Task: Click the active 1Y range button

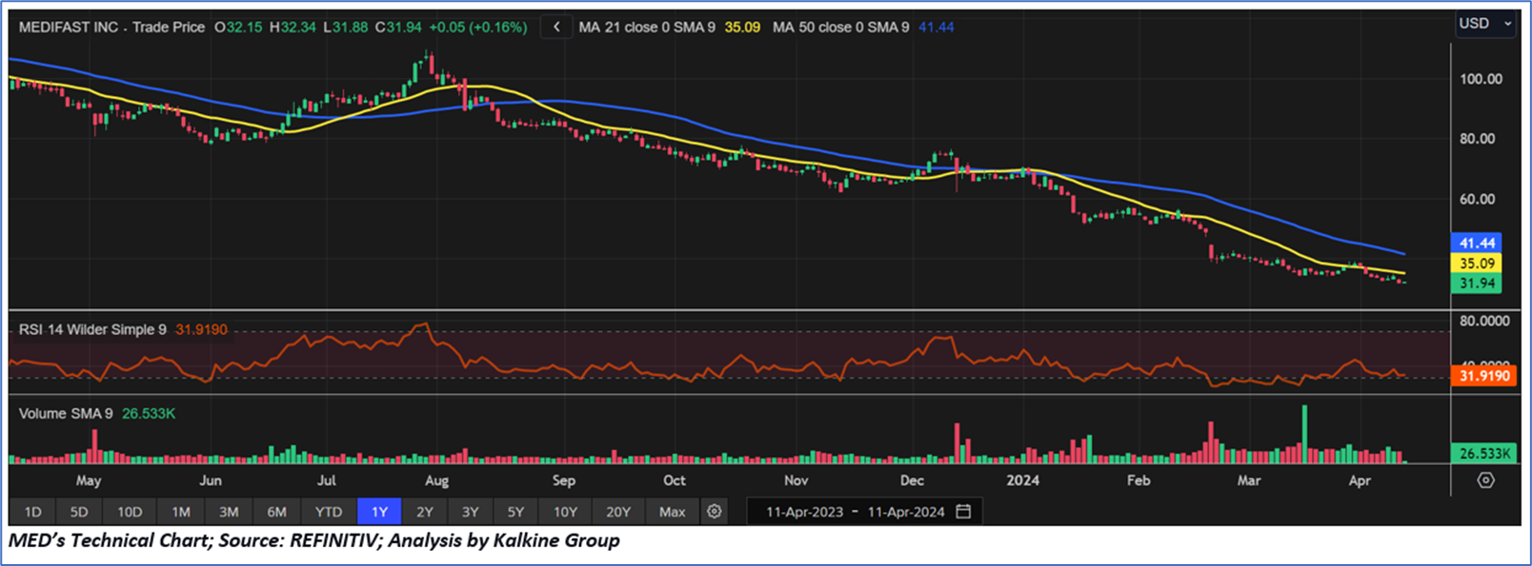Action: pos(379,512)
